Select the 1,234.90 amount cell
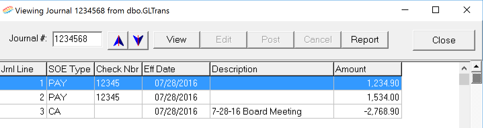This screenshot has height=128, width=483. [x=368, y=83]
